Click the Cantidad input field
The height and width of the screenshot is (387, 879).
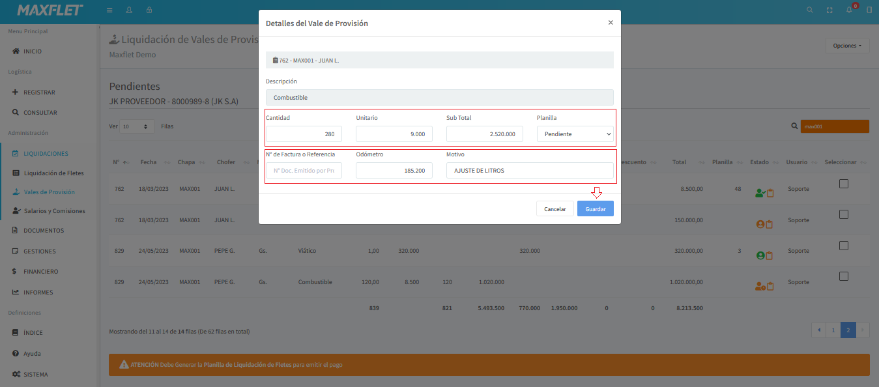pos(304,134)
